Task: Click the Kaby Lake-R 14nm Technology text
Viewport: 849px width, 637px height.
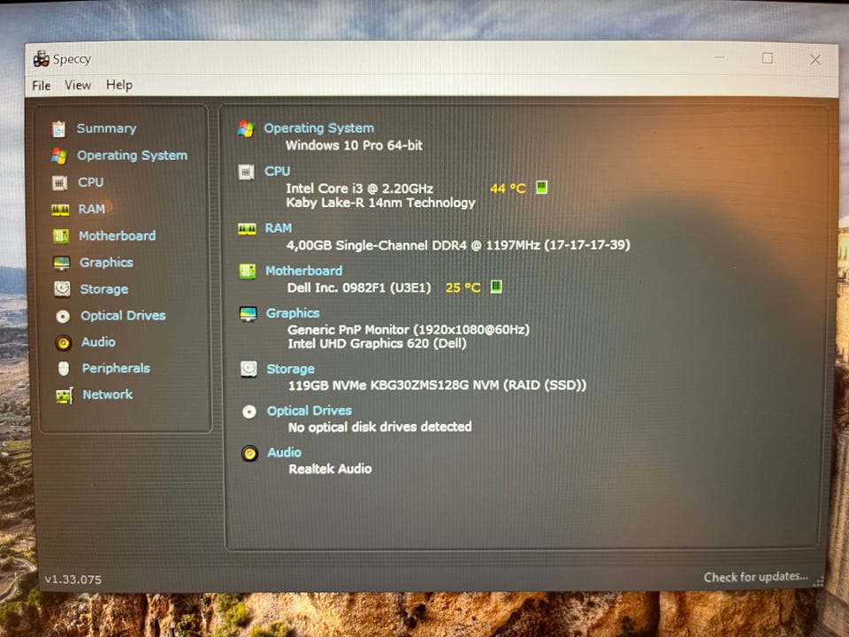Action: coord(380,203)
